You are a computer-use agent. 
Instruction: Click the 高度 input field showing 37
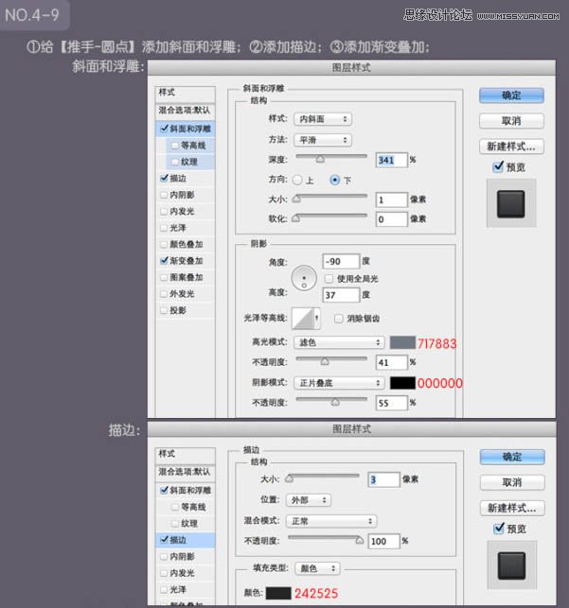[x=341, y=295]
